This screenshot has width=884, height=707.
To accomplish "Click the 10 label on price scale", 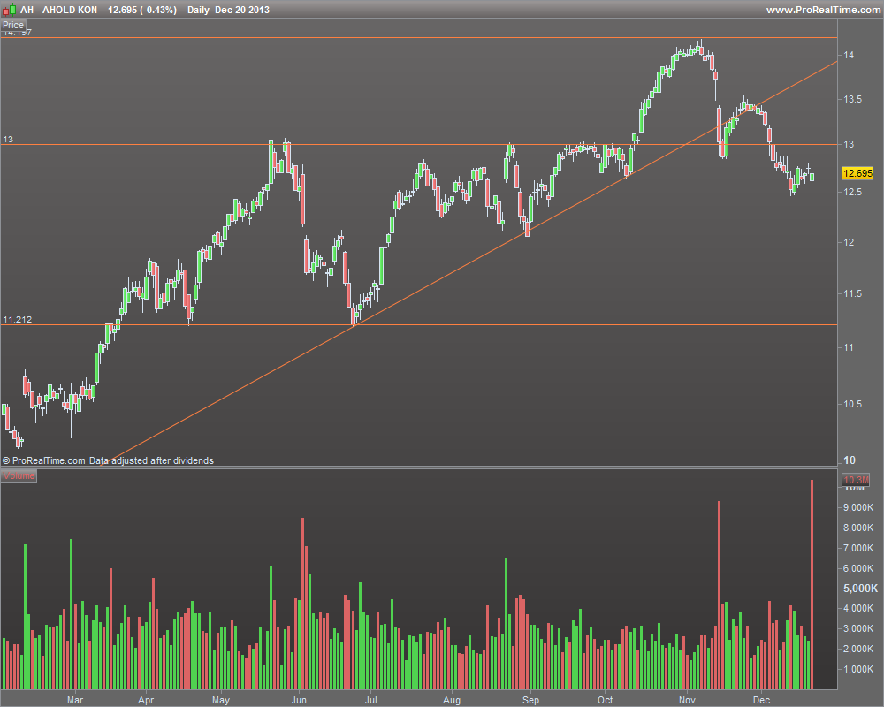I will [849, 460].
